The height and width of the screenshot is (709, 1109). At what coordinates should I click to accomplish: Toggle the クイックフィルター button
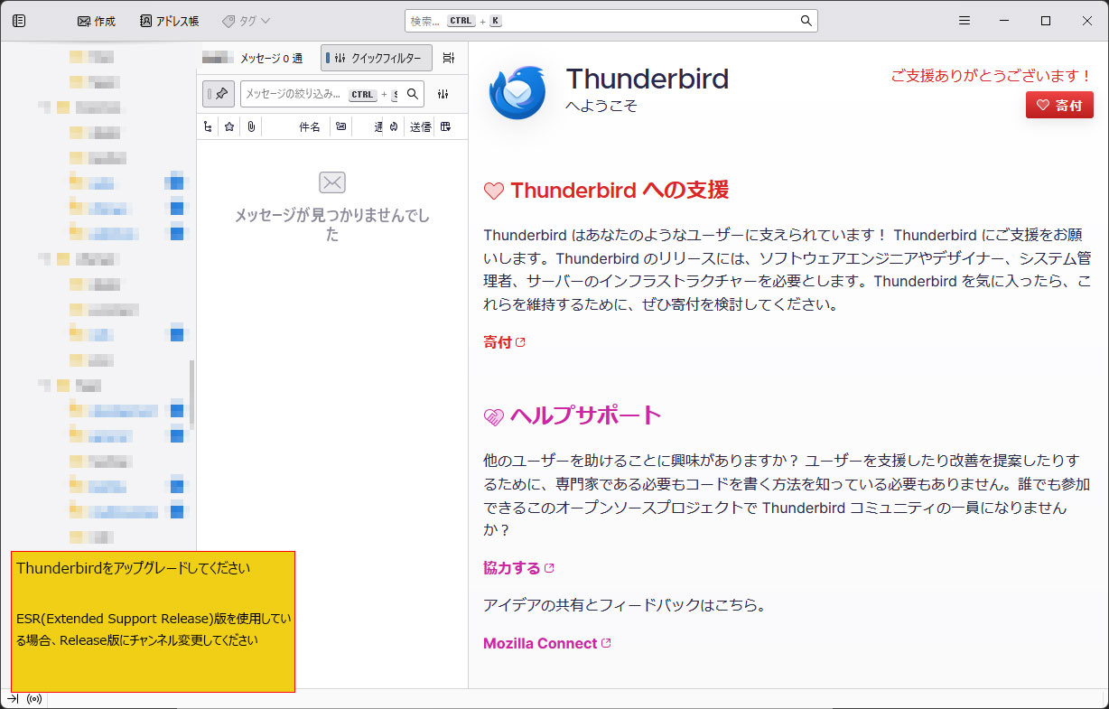(377, 58)
